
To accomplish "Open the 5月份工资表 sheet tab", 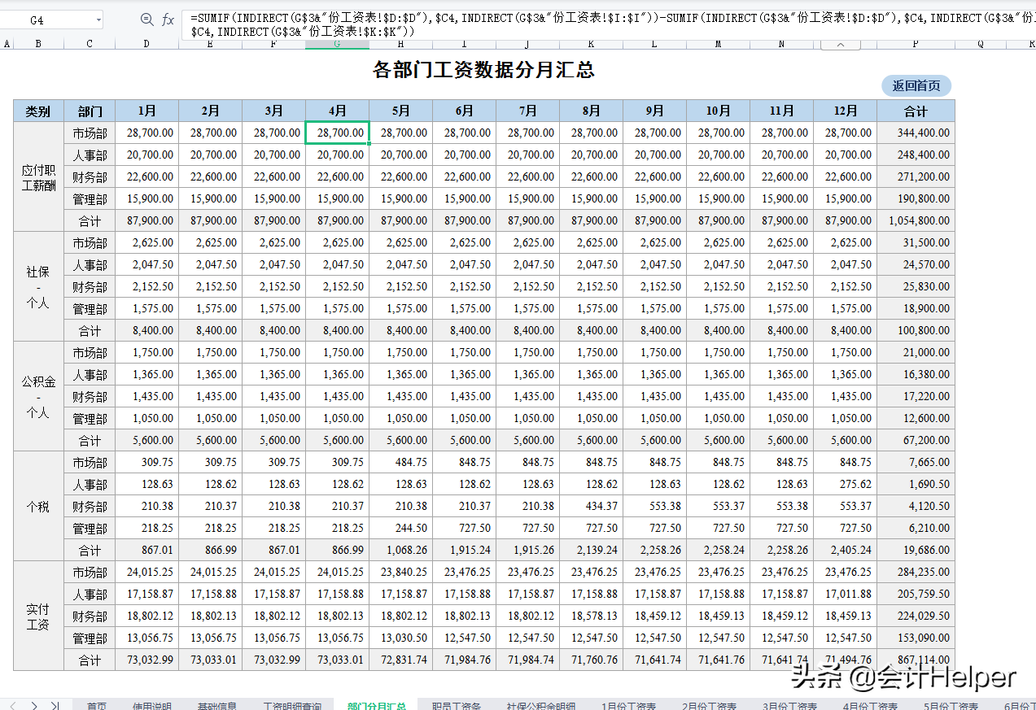I will tap(951, 706).
